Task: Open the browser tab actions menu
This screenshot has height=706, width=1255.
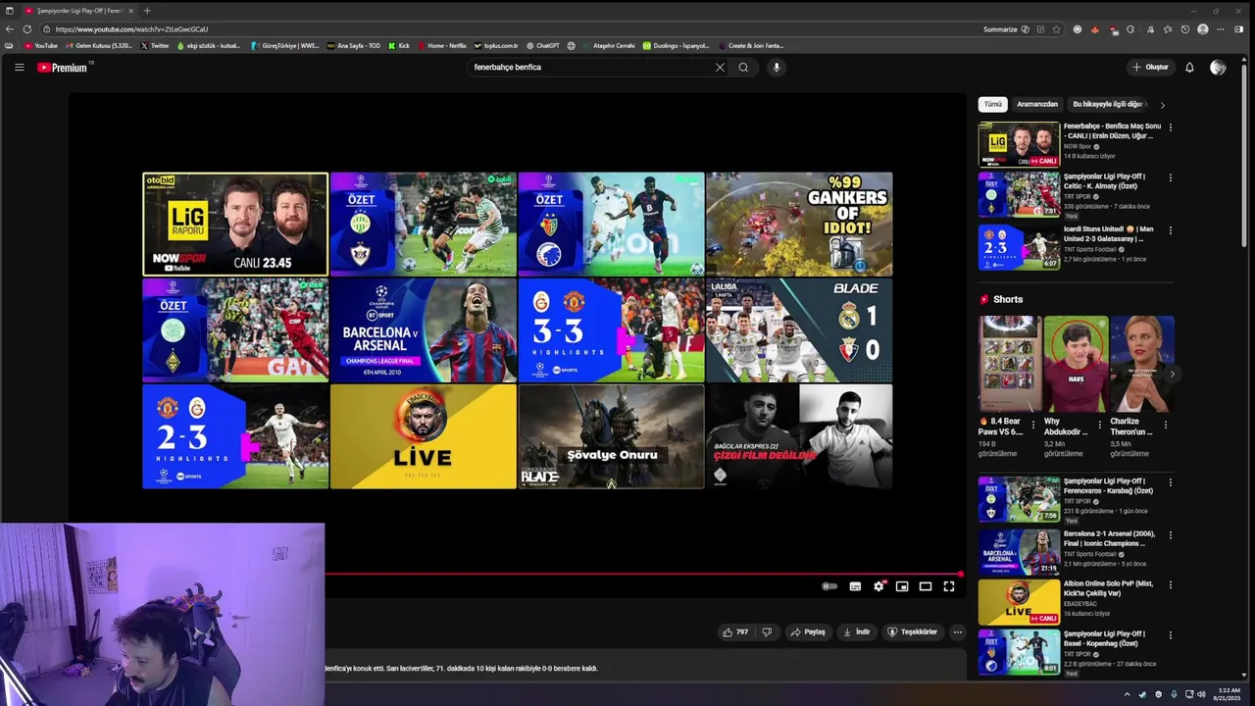Action: [9, 11]
